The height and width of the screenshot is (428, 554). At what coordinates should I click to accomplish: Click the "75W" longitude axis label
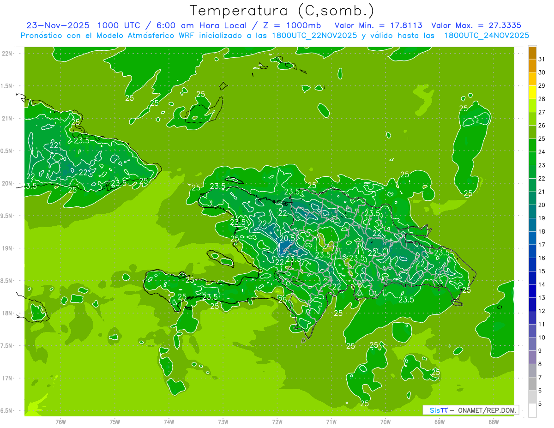pos(115,422)
